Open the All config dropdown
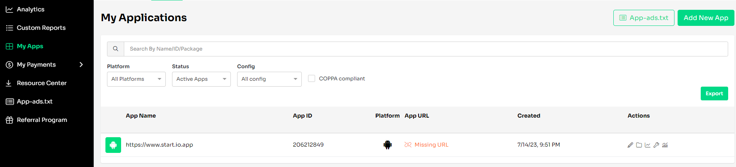Screen dimensions: 736x167 pyautogui.click(x=269, y=79)
